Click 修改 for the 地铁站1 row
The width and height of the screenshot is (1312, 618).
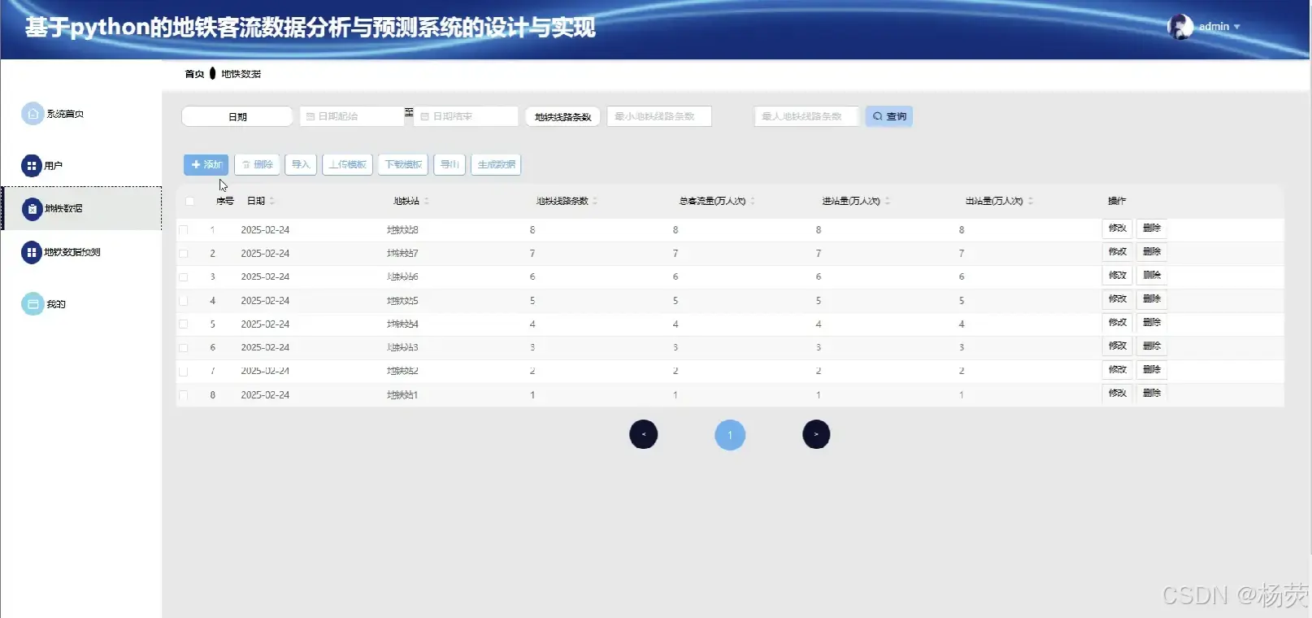pyautogui.click(x=1118, y=394)
